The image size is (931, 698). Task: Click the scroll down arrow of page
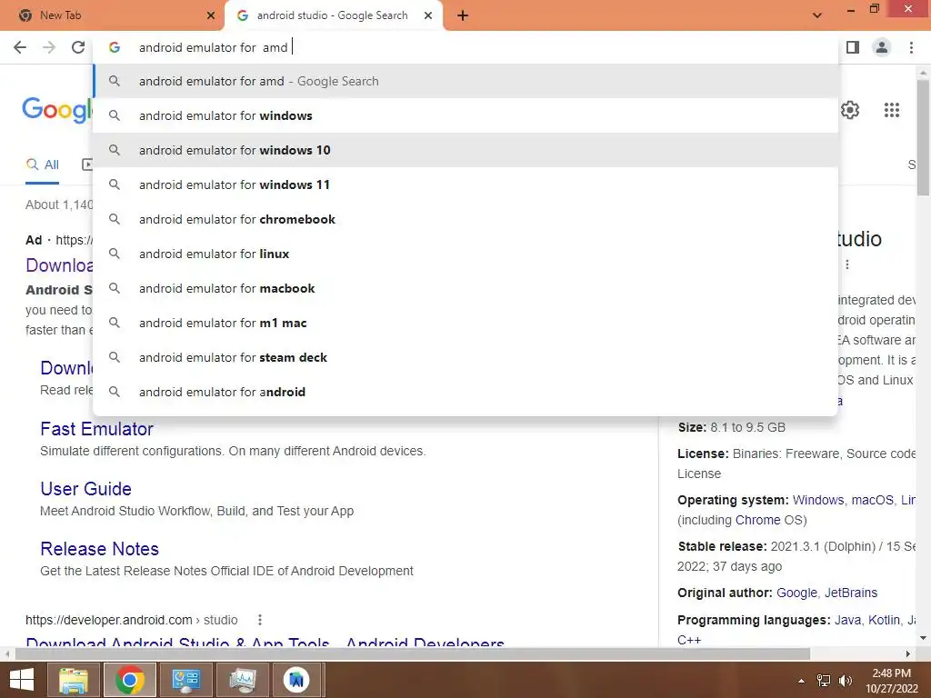[x=923, y=638]
